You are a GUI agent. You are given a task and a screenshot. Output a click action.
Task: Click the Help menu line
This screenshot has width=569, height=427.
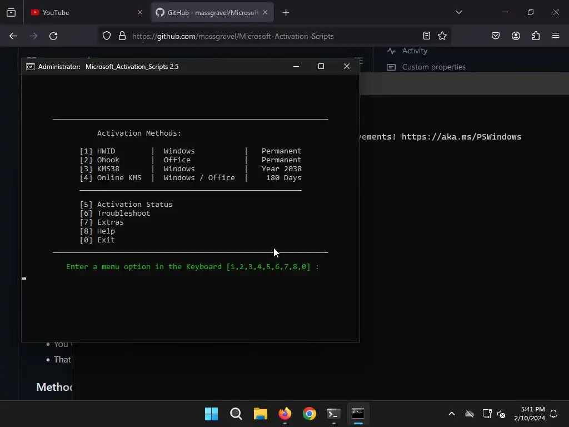(97, 231)
